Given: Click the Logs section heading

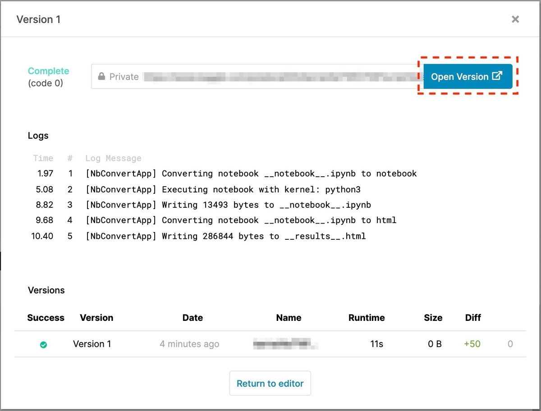Looking at the screenshot, I should 38,136.
